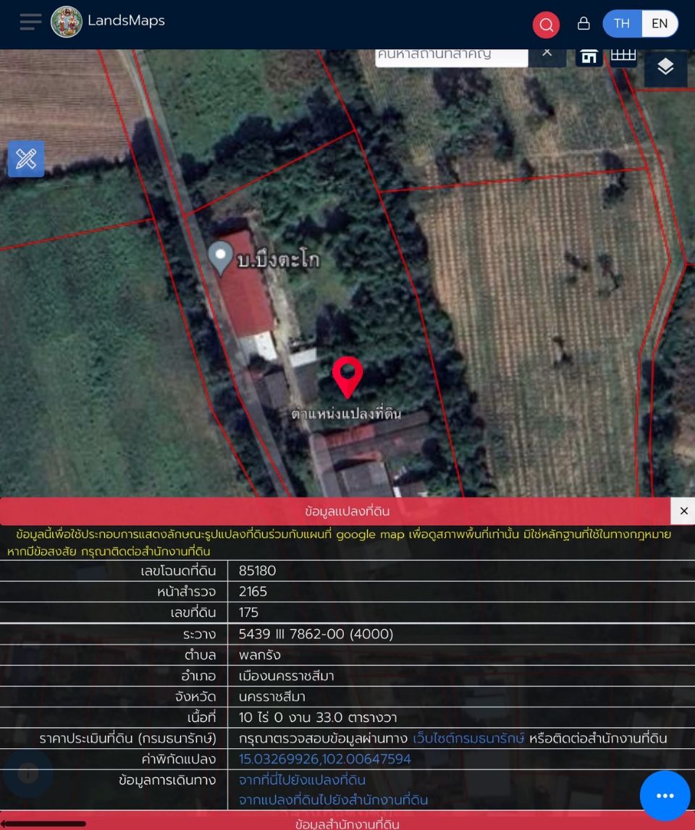Click the parcel coordinates link
695x830 pixels.
coord(325,759)
